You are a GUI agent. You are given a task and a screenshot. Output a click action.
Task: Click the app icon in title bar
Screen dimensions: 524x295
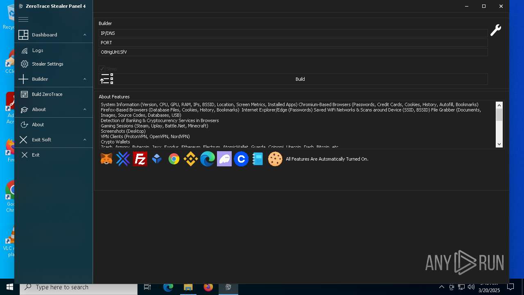pos(21,6)
